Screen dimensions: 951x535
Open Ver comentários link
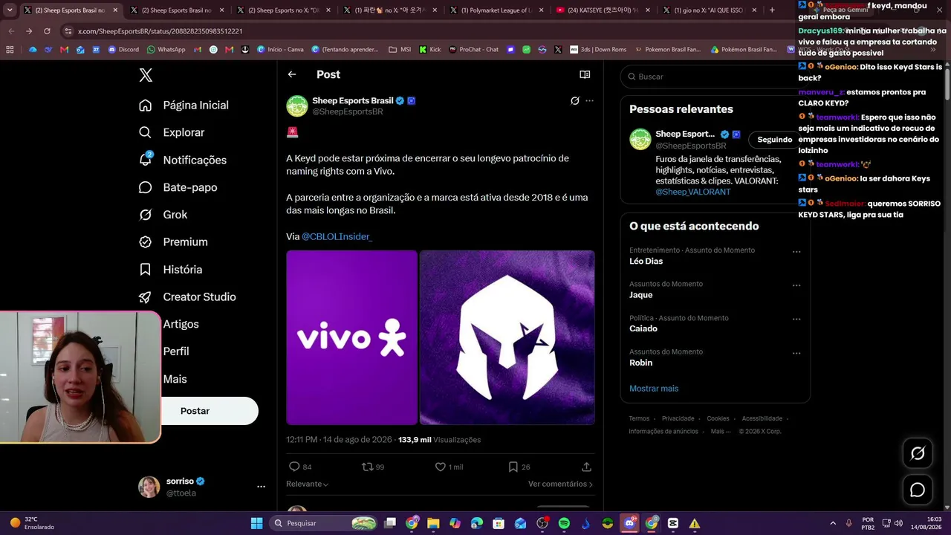point(560,484)
